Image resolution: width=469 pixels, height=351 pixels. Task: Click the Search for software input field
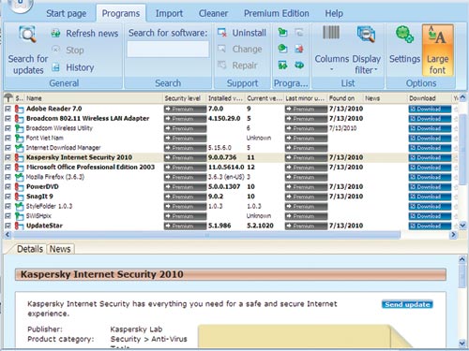168,50
